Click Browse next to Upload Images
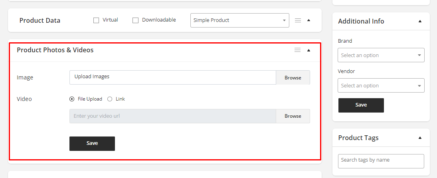Viewport: 437px width, 178px height. point(293,78)
